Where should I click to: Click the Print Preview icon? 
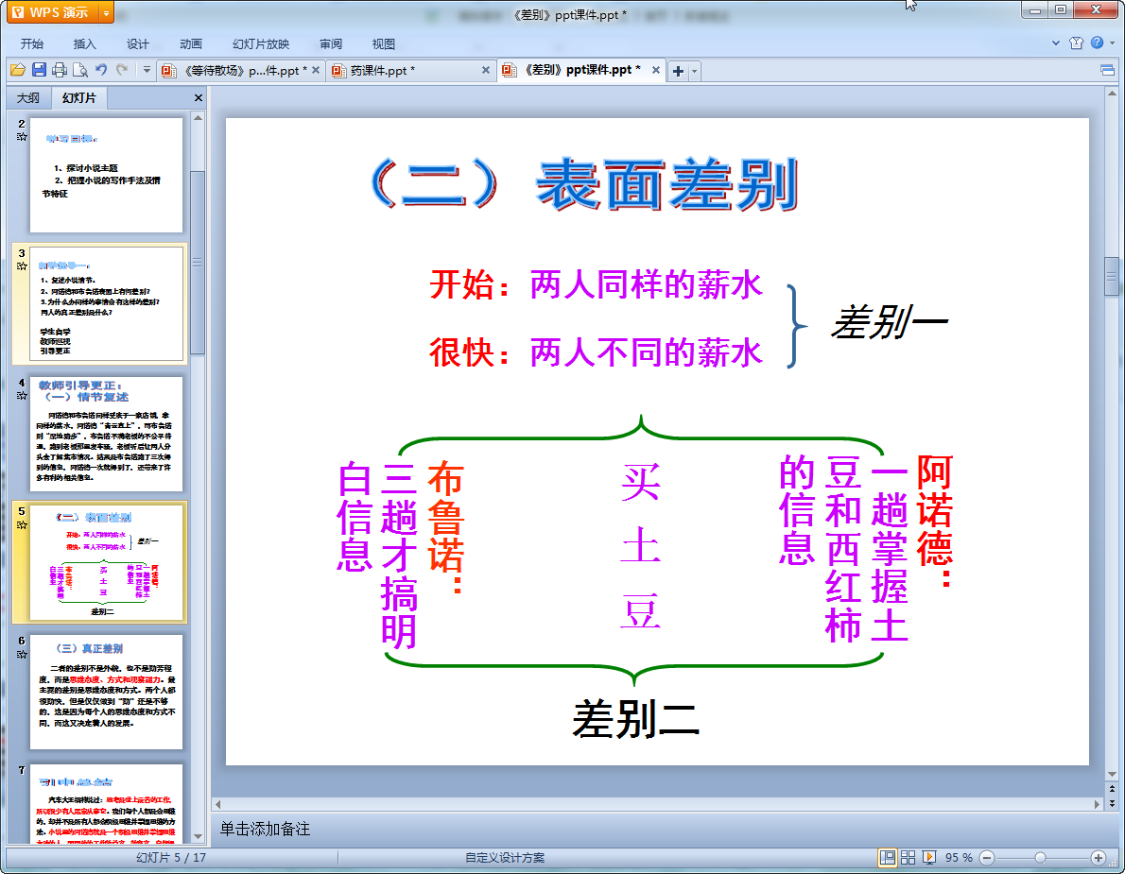pyautogui.click(x=80, y=70)
